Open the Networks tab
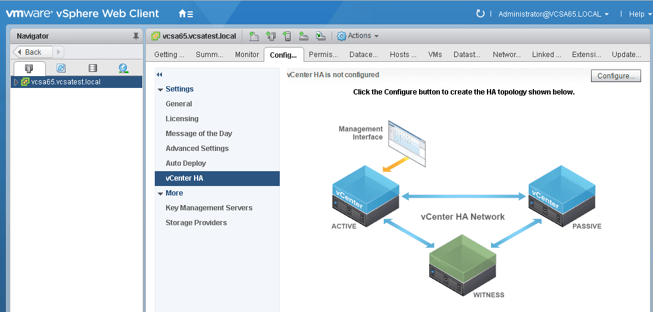This screenshot has width=653, height=312. click(507, 55)
